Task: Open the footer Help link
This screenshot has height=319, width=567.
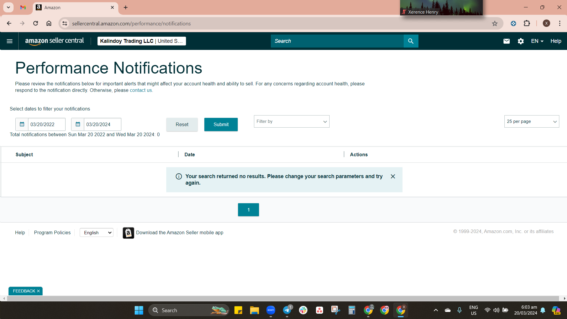Action: (x=20, y=233)
